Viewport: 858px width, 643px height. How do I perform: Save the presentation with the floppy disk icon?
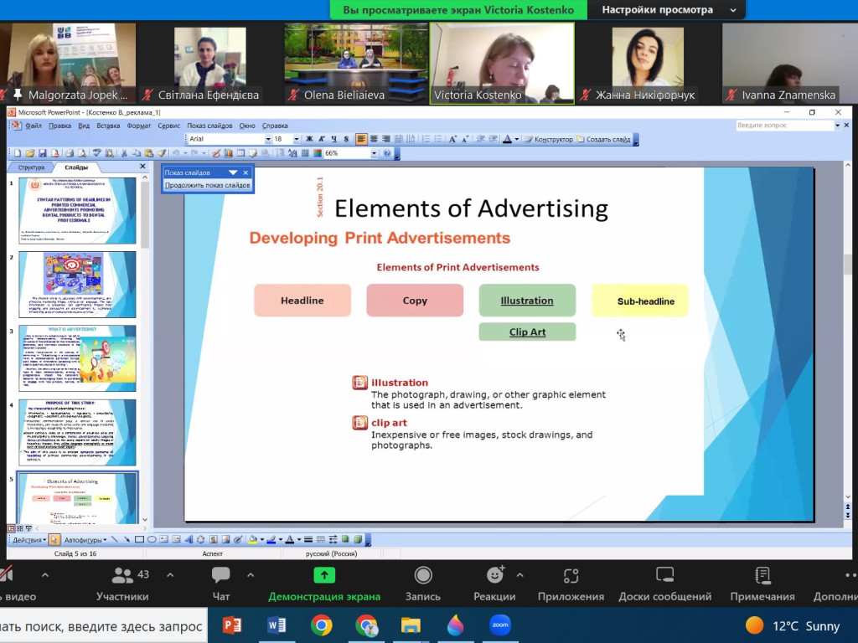tap(43, 154)
